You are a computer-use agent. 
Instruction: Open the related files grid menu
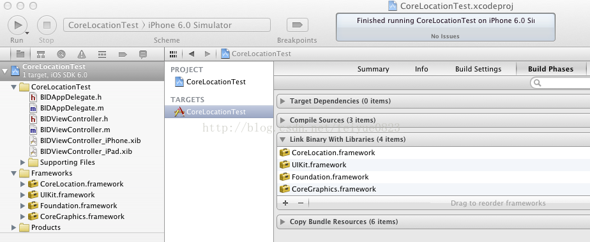pos(174,54)
